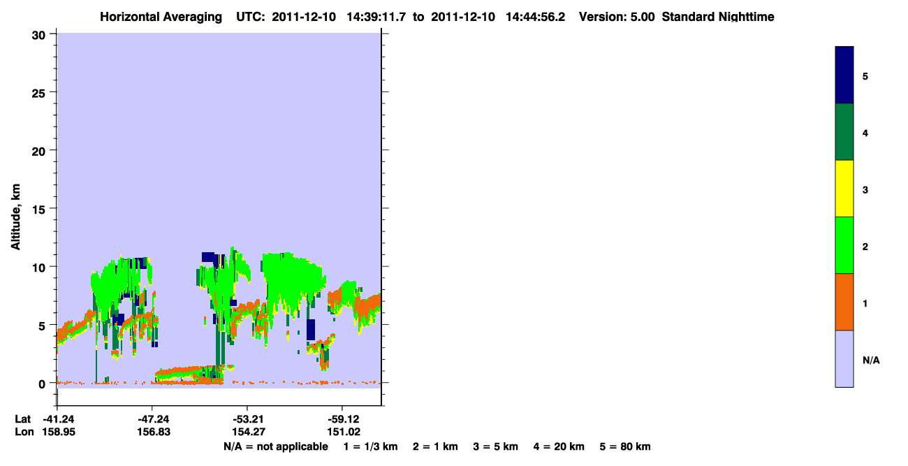Click the color bar label '5'
This screenshot has width=908, height=466.
click(x=865, y=75)
